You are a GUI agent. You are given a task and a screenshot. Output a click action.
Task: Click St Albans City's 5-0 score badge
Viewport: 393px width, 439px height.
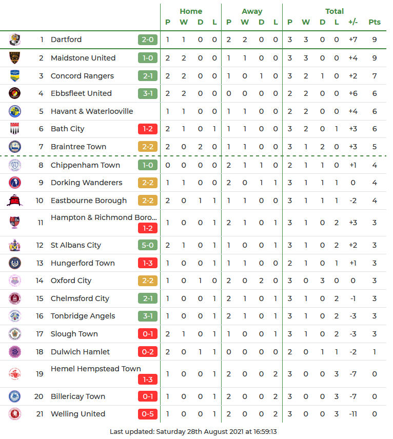pyautogui.click(x=147, y=245)
